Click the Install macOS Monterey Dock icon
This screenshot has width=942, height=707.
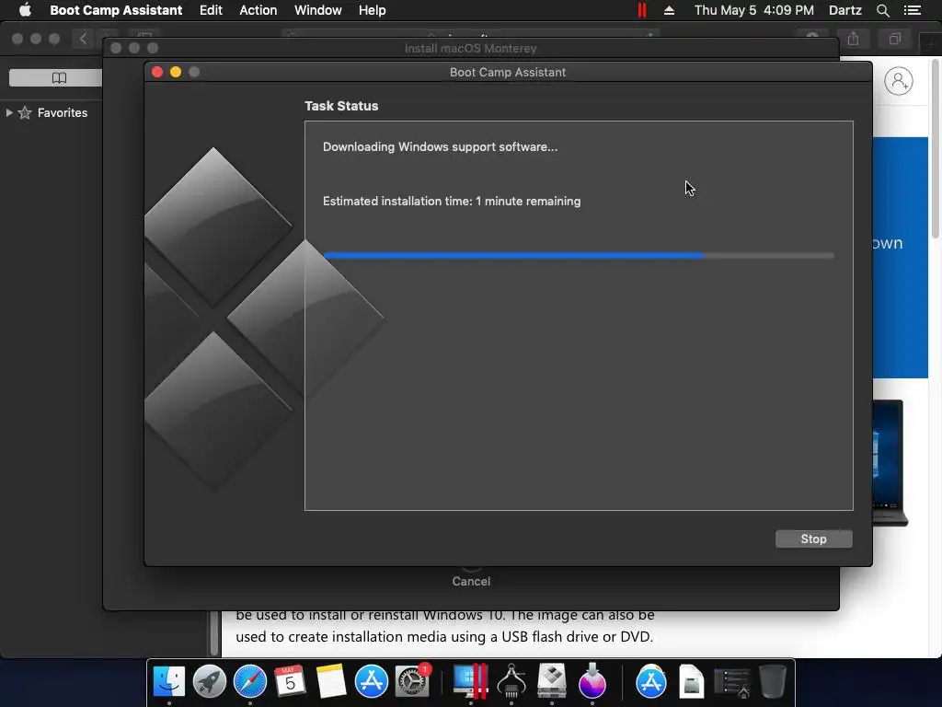coord(592,681)
